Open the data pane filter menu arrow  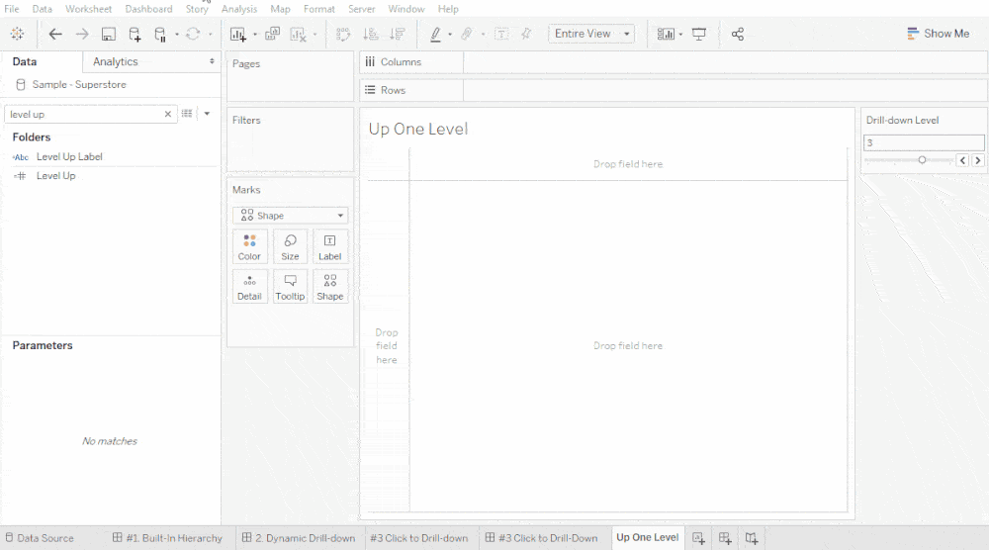[x=207, y=114]
